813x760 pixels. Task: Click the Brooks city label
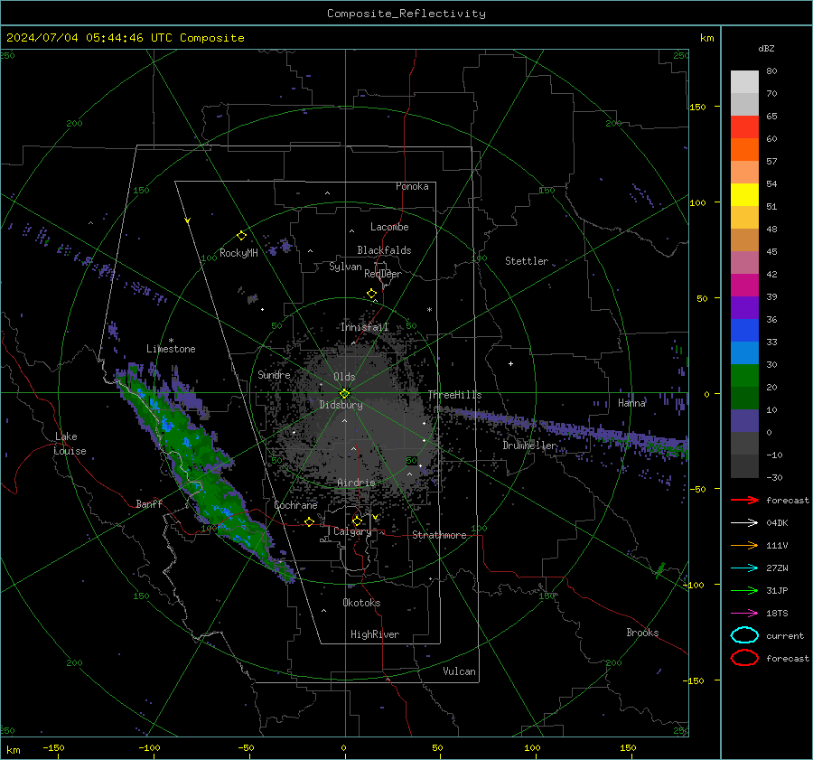point(642,633)
